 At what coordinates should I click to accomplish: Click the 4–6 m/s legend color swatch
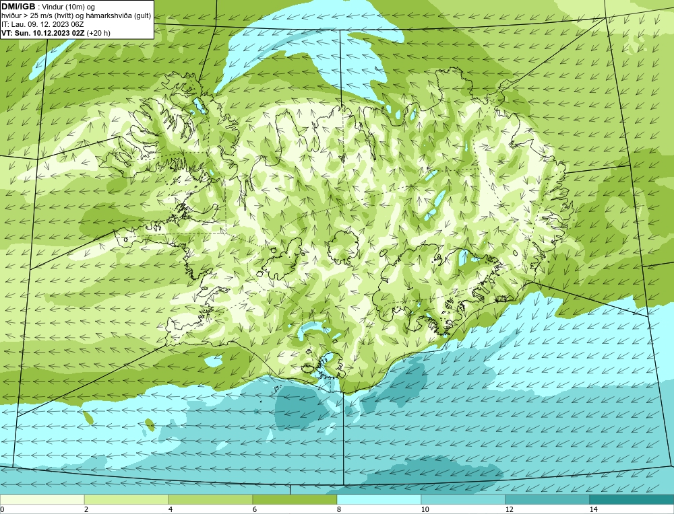[210, 499]
